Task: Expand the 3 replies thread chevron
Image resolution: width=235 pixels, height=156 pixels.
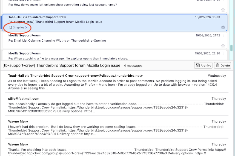Action: [26, 27]
